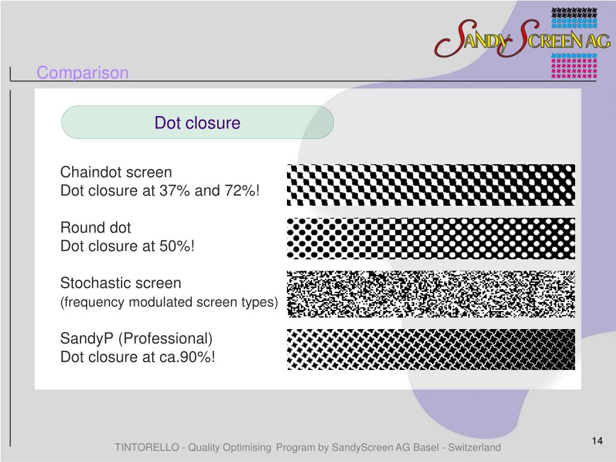Click the magenta star pattern below logo
616x462 pixels.
[574, 70]
